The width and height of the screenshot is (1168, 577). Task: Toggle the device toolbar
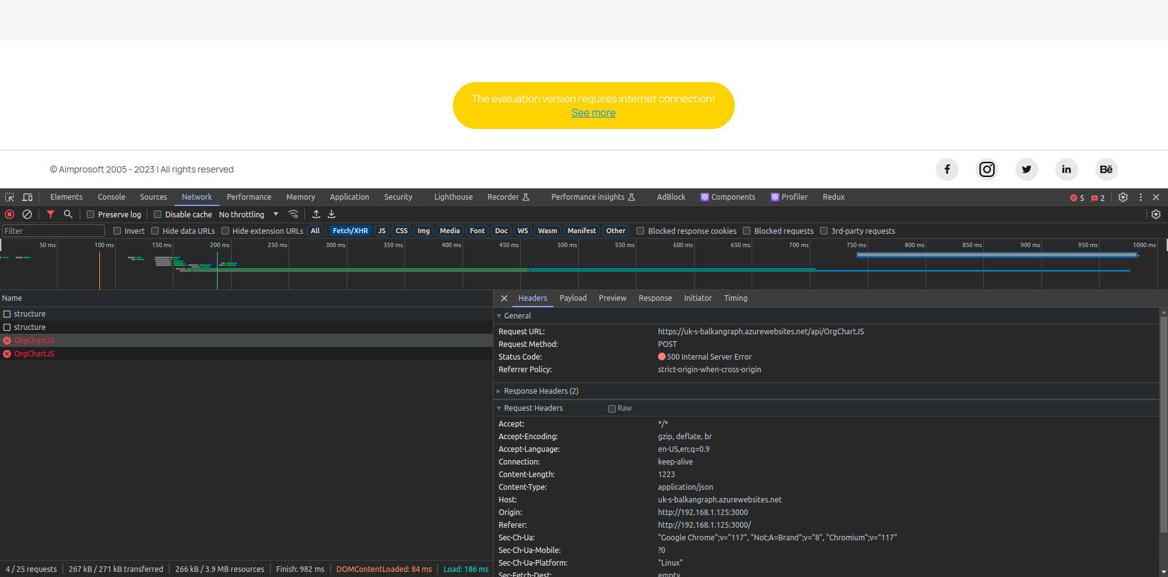27,197
